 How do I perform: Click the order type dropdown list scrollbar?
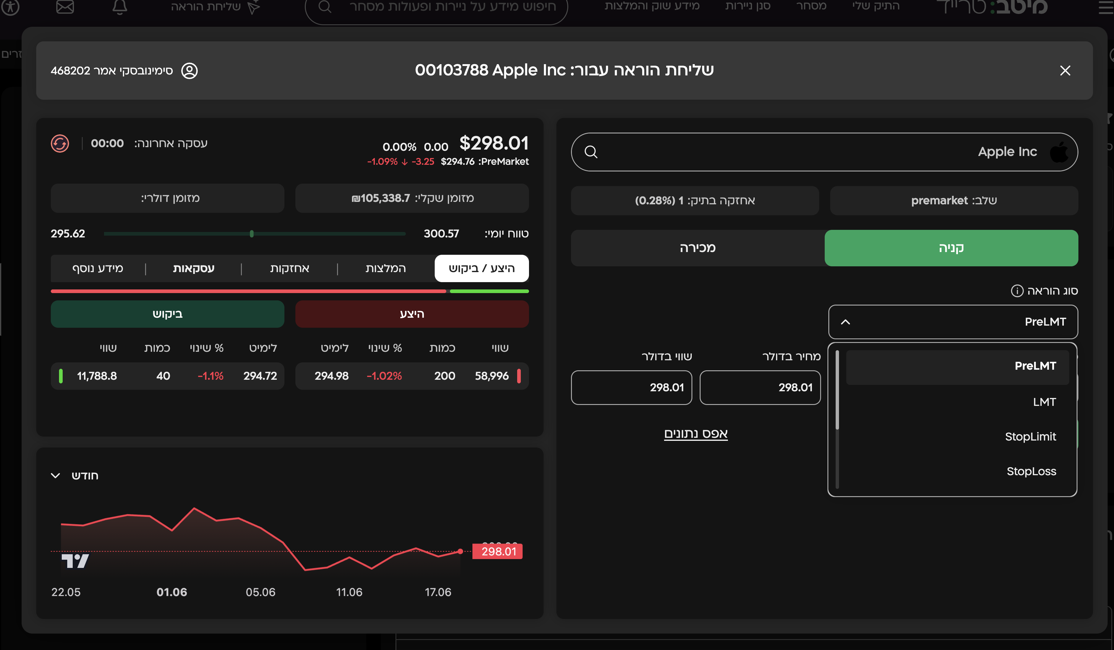tap(837, 390)
